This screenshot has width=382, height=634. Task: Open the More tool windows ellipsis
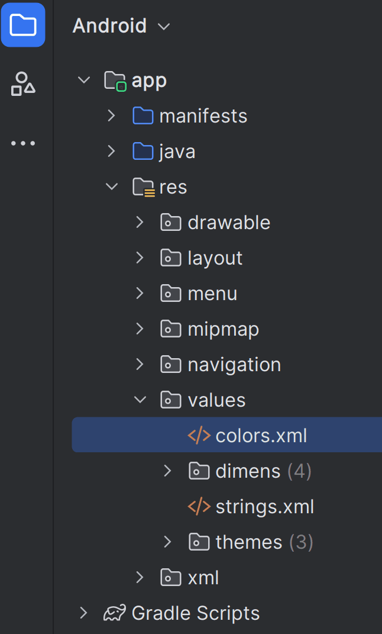click(x=23, y=143)
